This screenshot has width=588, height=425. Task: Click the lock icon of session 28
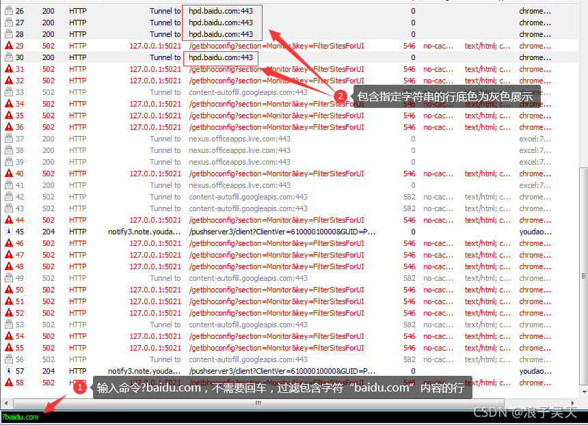pos(9,33)
